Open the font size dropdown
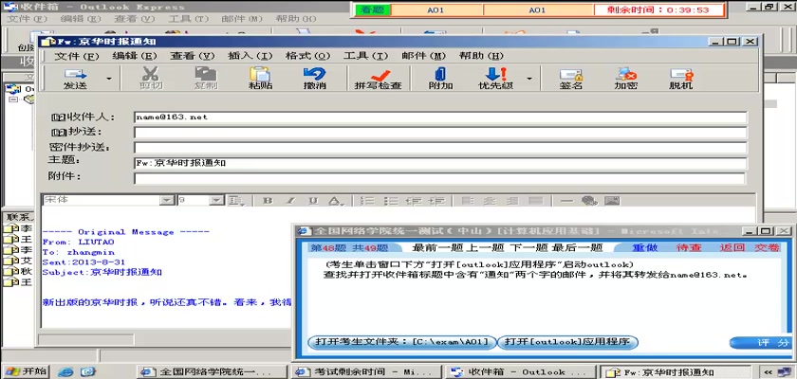The height and width of the screenshot is (379, 797). (x=217, y=201)
